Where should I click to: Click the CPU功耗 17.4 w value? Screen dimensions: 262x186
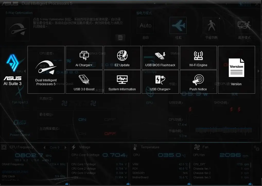point(182,124)
